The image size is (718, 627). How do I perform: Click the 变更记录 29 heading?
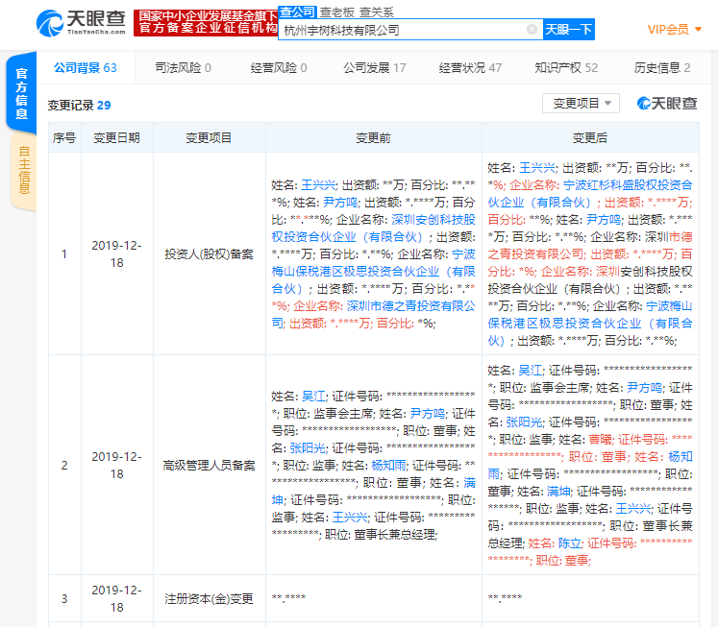point(79,106)
